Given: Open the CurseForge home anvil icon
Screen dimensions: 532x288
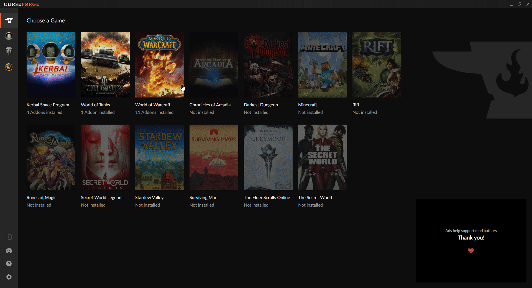Looking at the screenshot, I should (x=9, y=20).
